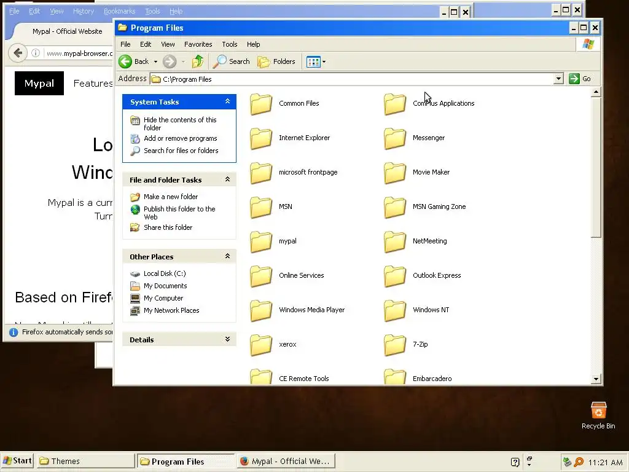Click Publish this folder to the Web
629x472 pixels.
click(x=179, y=213)
